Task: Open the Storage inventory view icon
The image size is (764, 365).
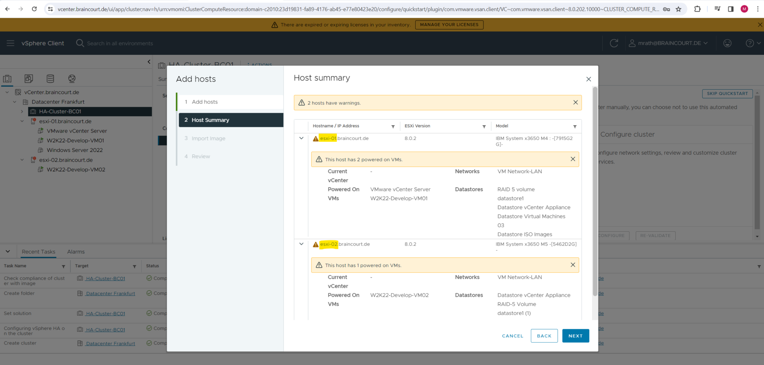Action: pos(50,79)
